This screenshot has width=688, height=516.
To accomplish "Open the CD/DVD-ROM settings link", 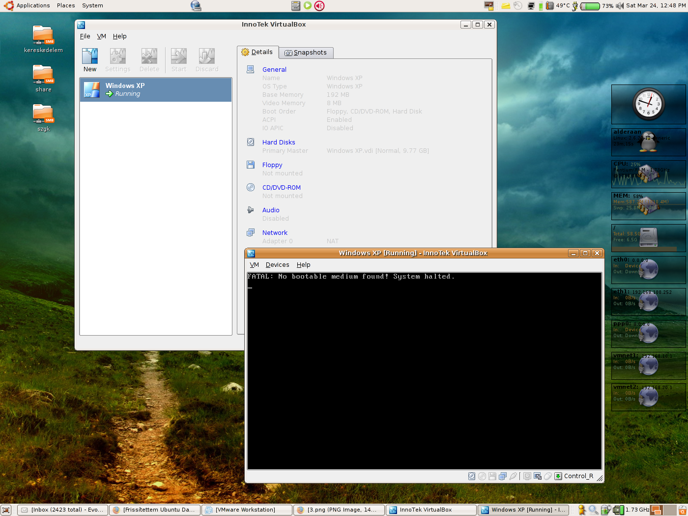I will coord(282,188).
